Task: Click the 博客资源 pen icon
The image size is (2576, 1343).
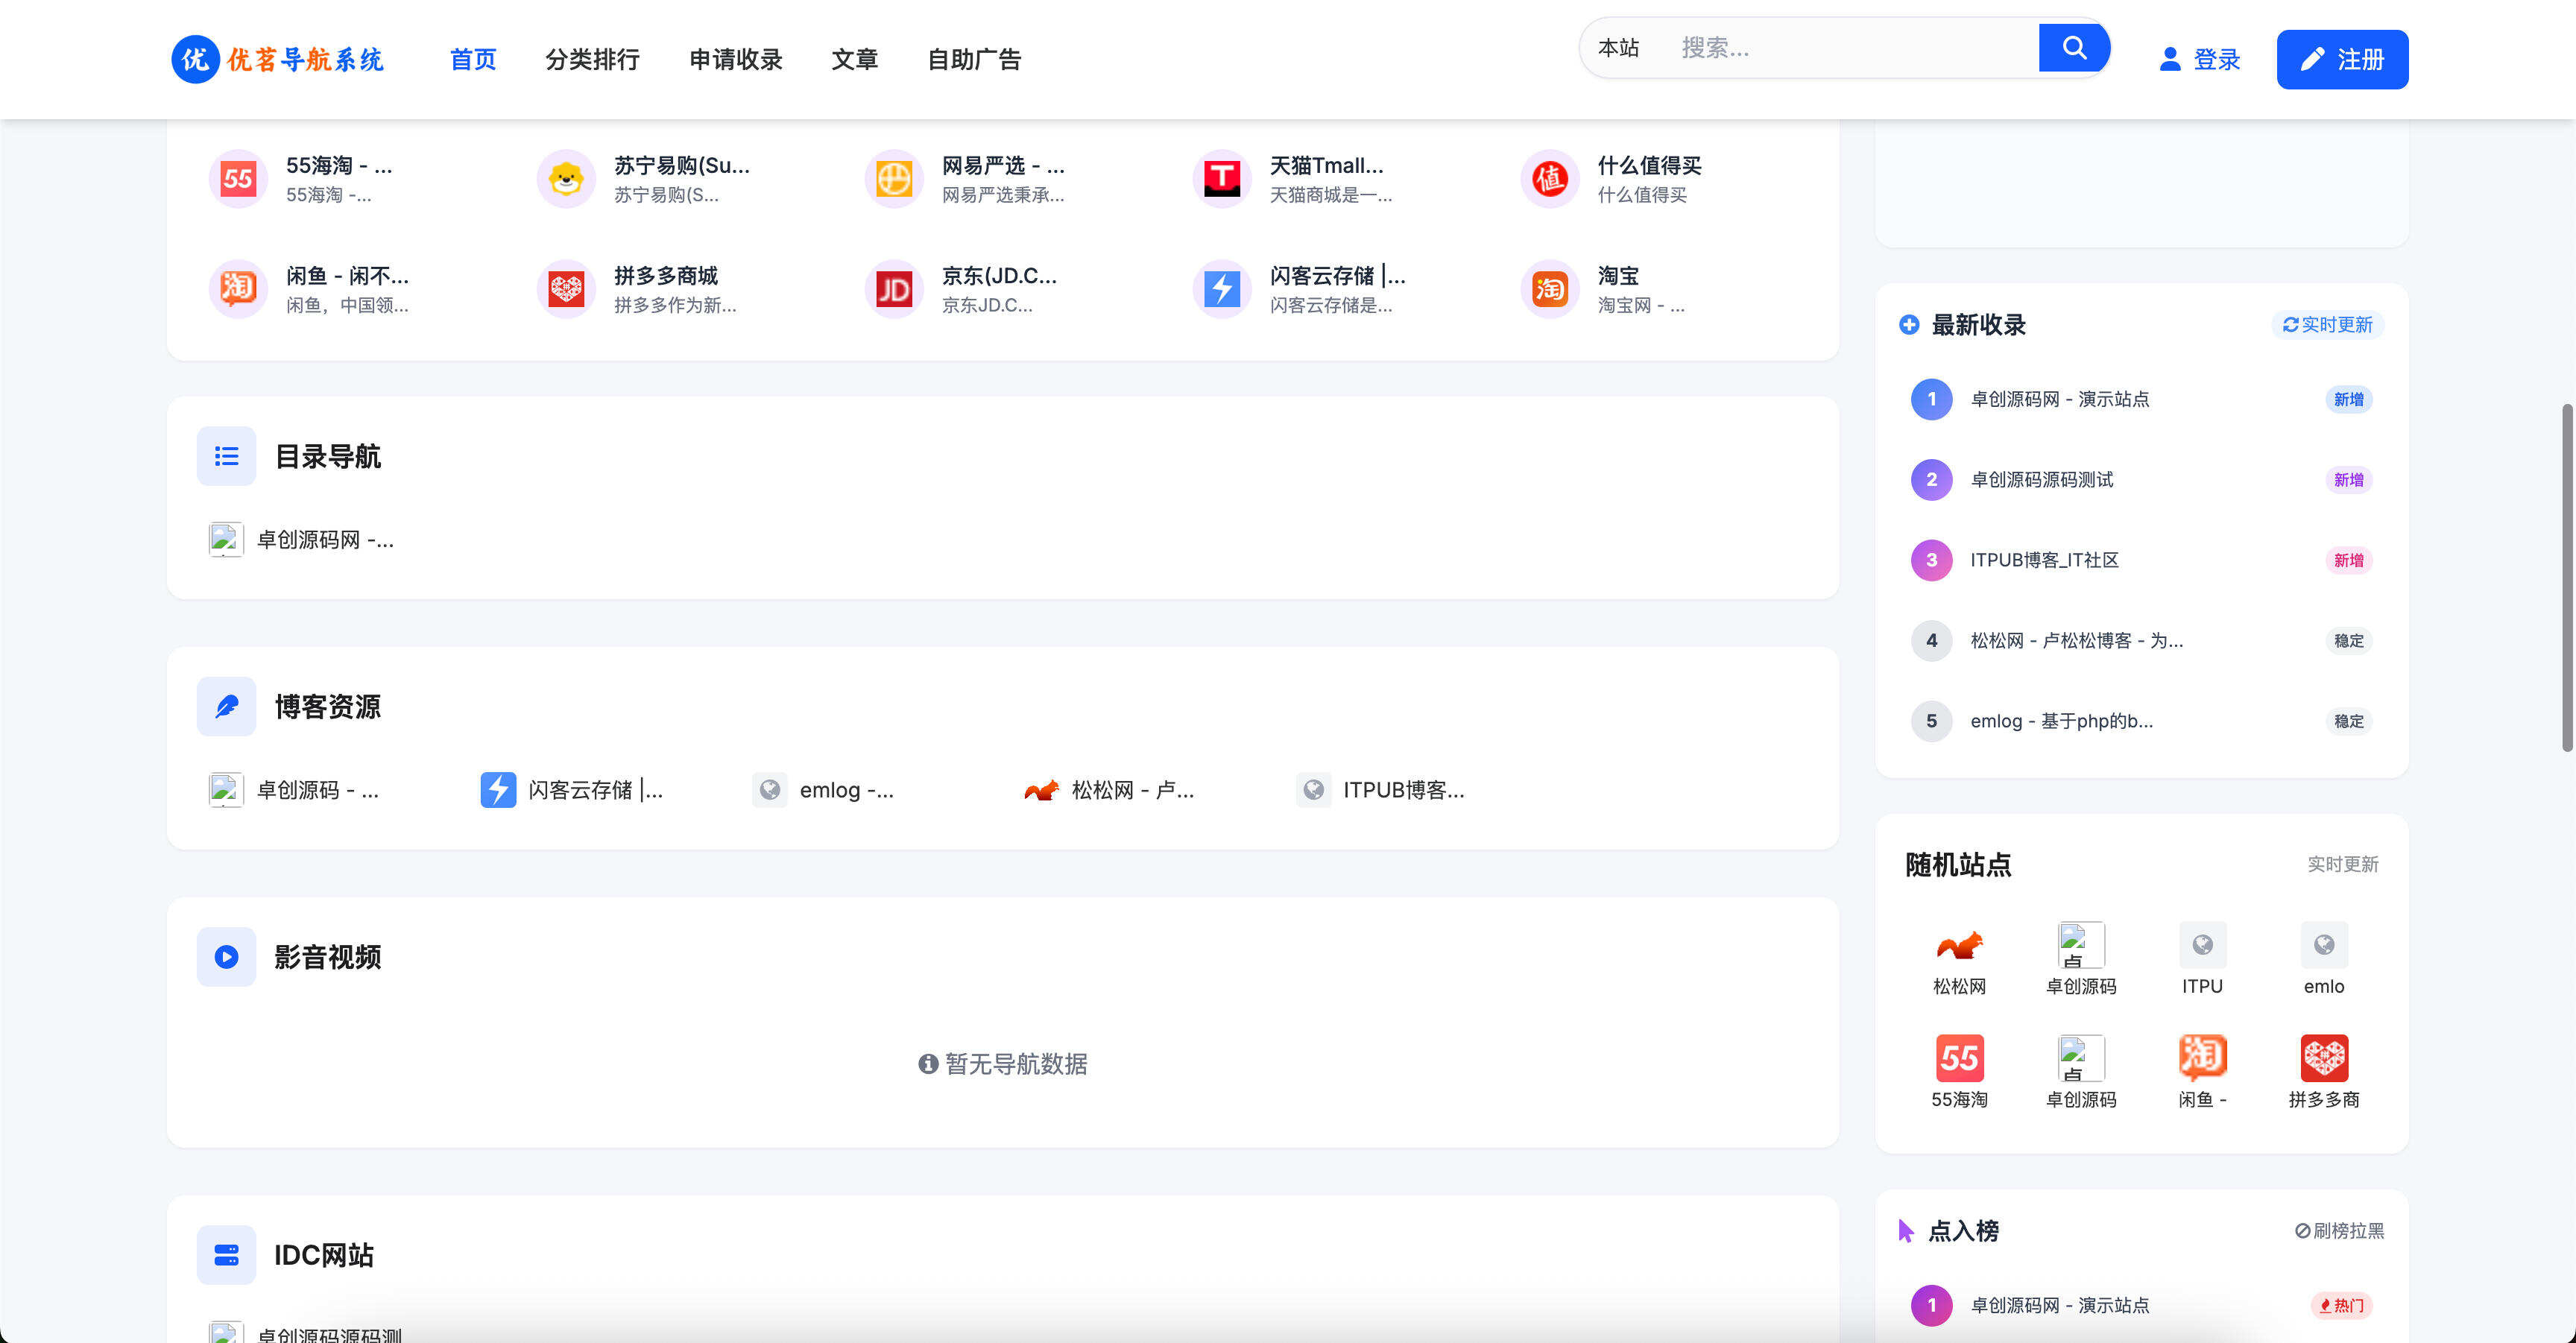Action: [x=226, y=706]
